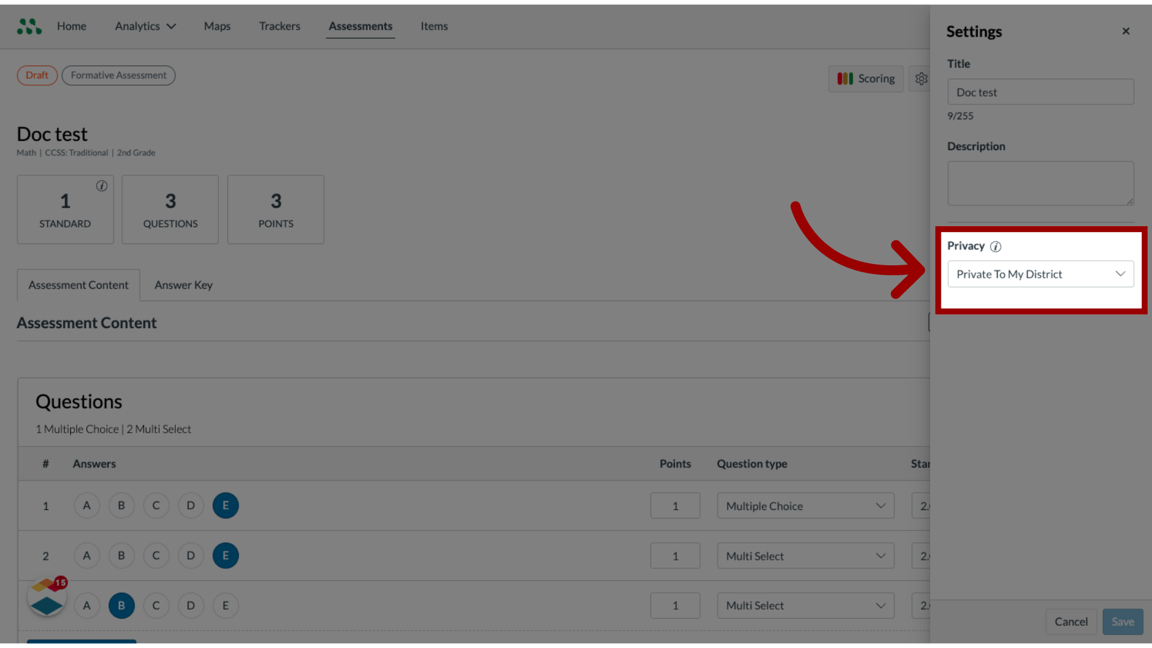Toggle answer C in the third row
The height and width of the screenshot is (648, 1152).
[156, 606]
